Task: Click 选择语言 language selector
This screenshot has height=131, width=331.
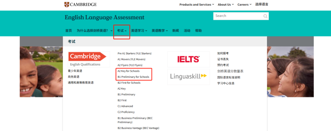Action: pos(261,5)
